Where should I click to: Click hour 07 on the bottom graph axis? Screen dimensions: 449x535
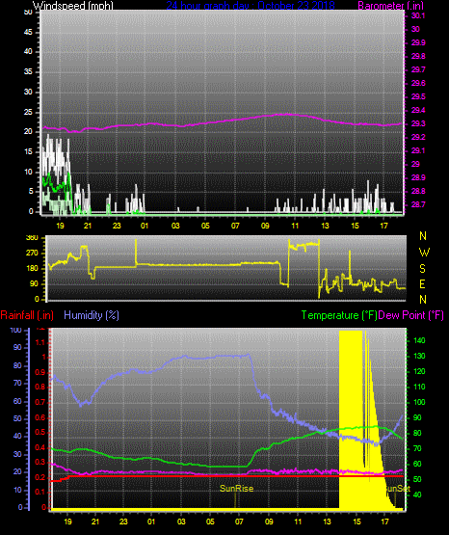point(239,522)
